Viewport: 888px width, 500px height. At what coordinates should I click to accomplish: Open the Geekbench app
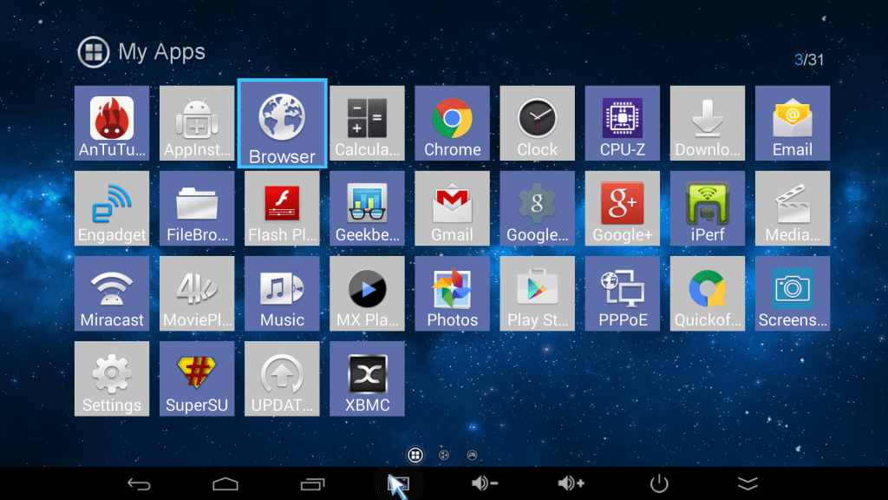click(367, 208)
